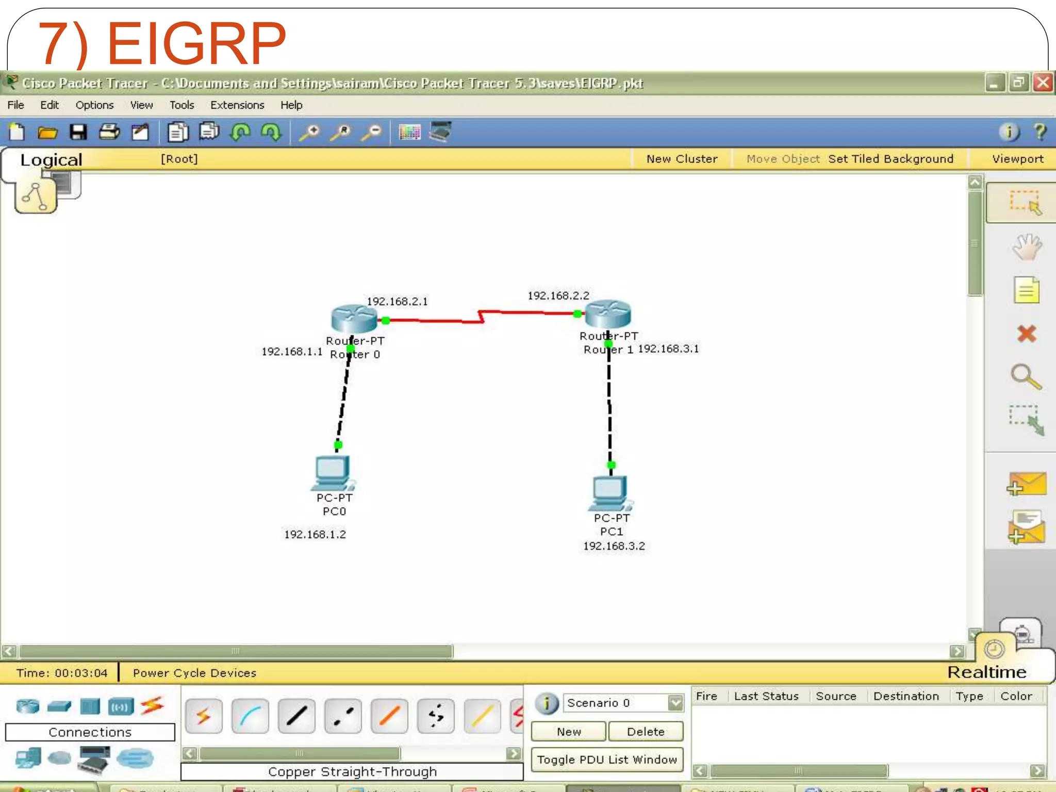Select the WAN Emulation cloud category
Screen dimensions: 1056x792
(60, 758)
